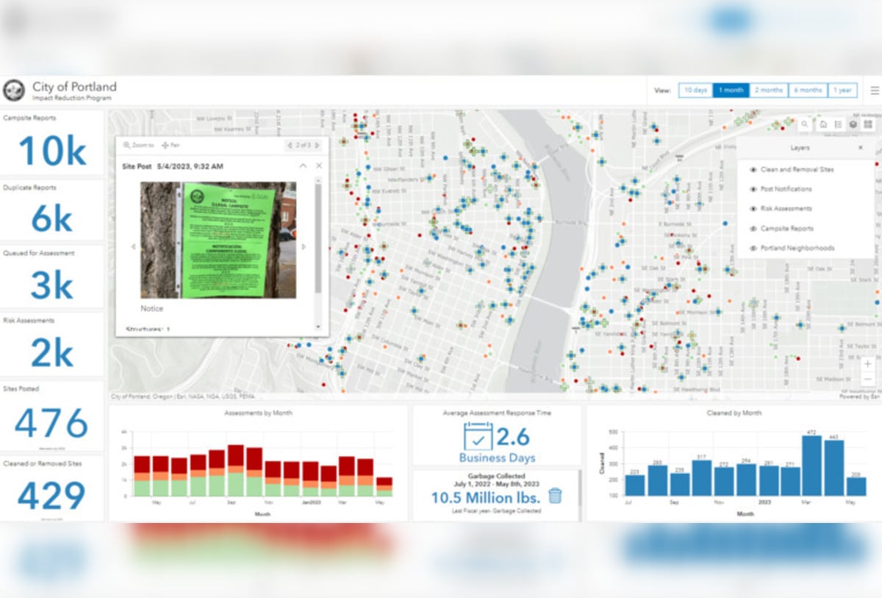Open the hamburger menu in header
882x598 pixels.
pyautogui.click(x=874, y=90)
